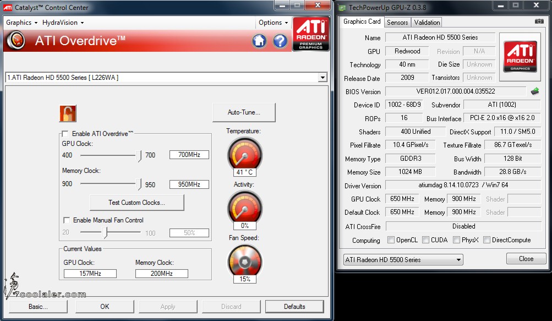Click the Name field ATI Radeon HD 5500 Series
The image size is (552, 321).
pos(440,37)
